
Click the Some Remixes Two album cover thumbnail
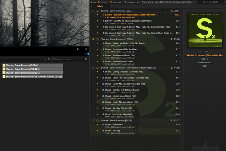coord(205,30)
